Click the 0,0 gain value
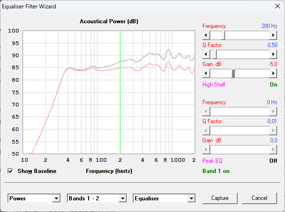Viewport: 285px width, 212px height. tap(274, 140)
